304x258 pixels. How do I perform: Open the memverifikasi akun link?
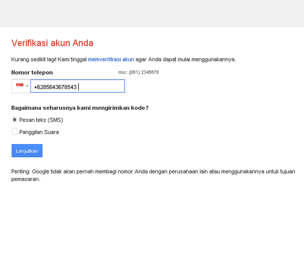[x=111, y=59]
